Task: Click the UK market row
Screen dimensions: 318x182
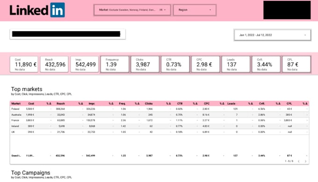Action: (x=159, y=132)
